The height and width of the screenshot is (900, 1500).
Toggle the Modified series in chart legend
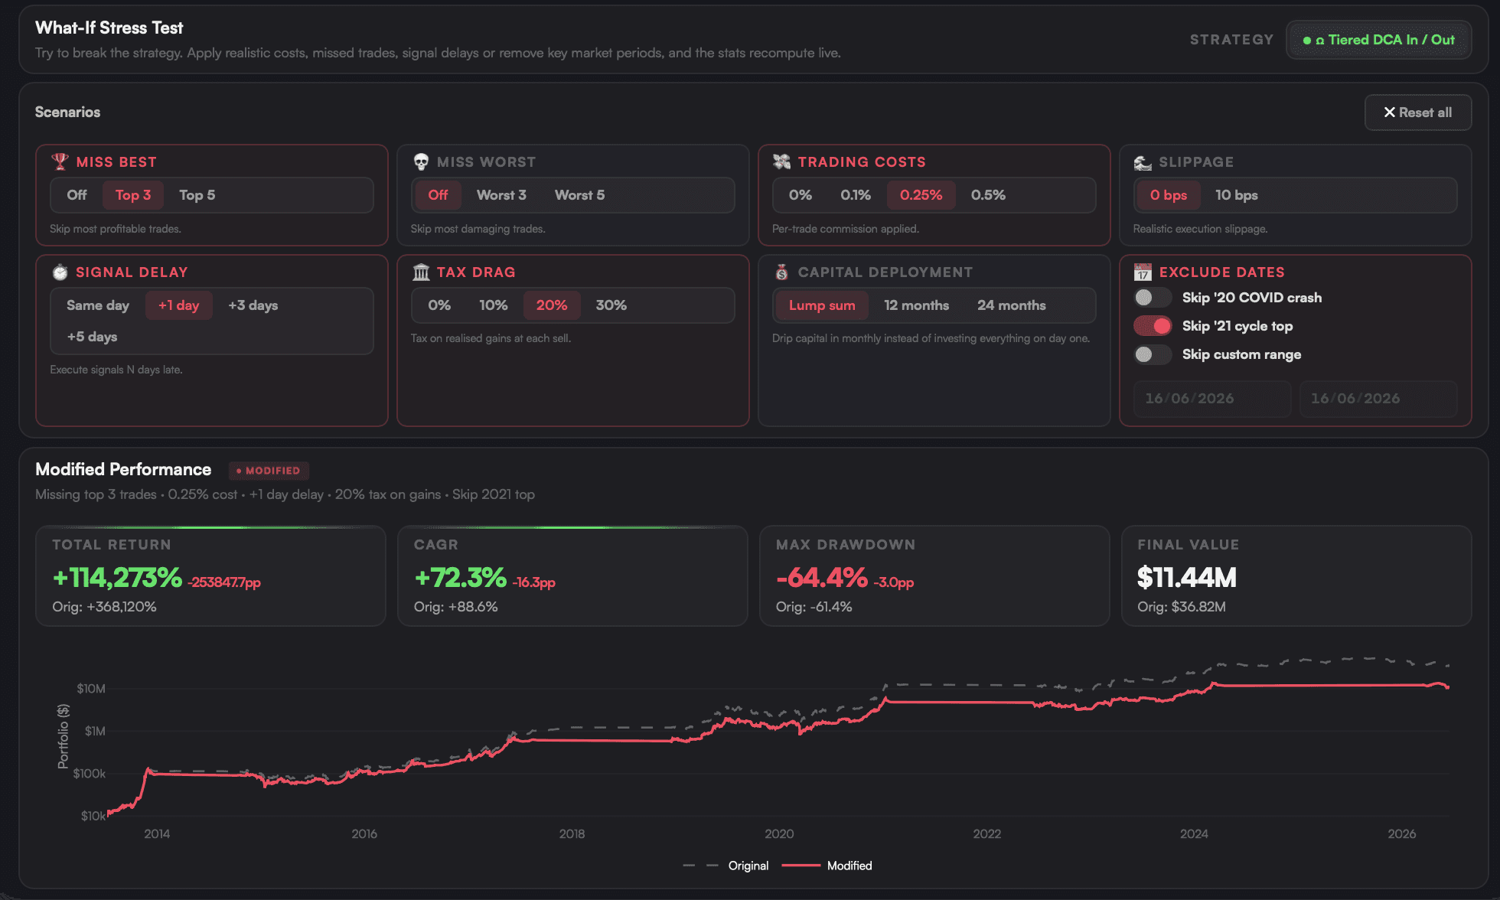click(x=827, y=866)
